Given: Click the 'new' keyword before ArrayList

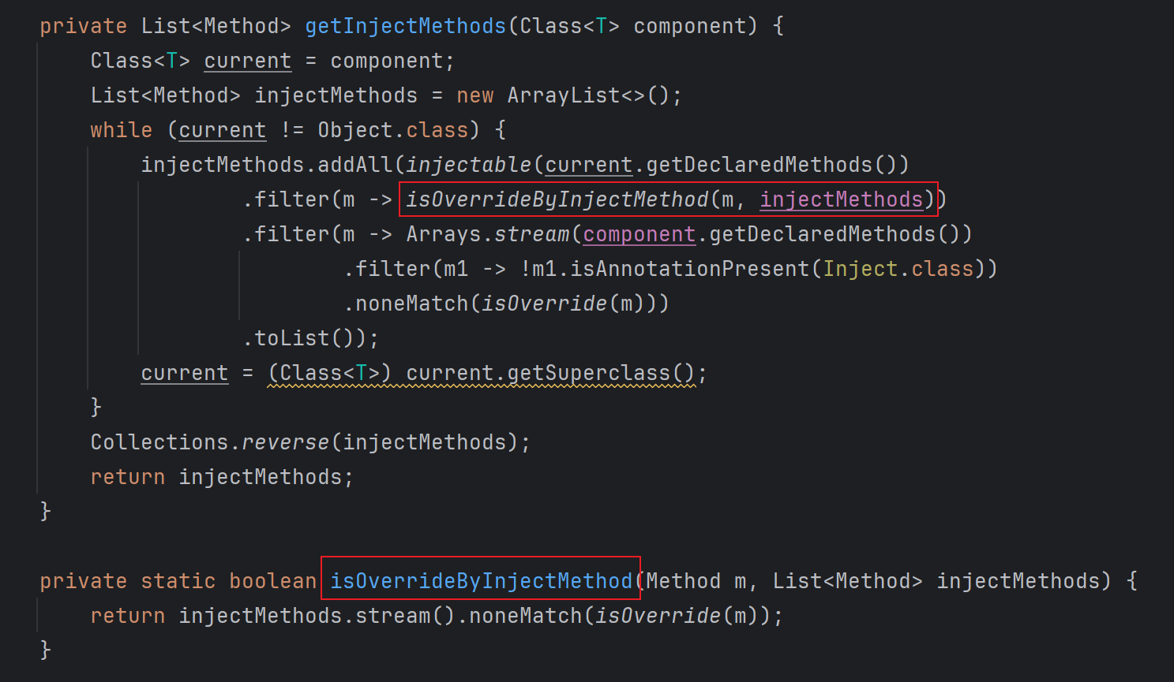Looking at the screenshot, I should (475, 95).
